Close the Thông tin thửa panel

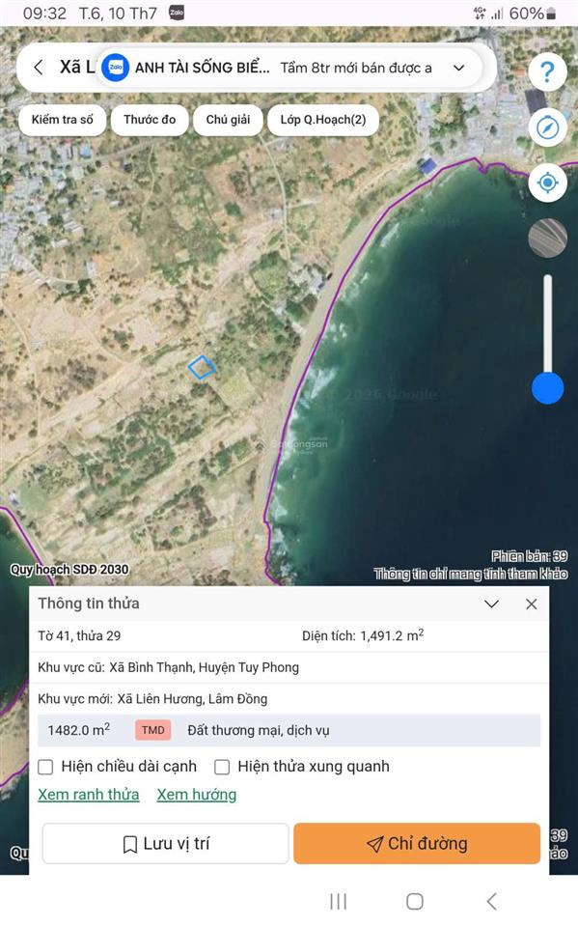(x=532, y=604)
